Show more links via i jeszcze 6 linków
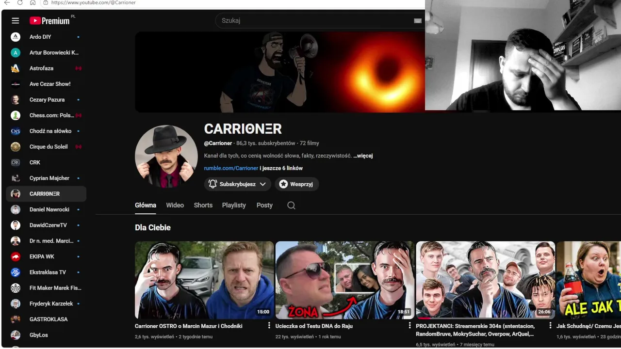The width and height of the screenshot is (621, 349). click(x=281, y=168)
